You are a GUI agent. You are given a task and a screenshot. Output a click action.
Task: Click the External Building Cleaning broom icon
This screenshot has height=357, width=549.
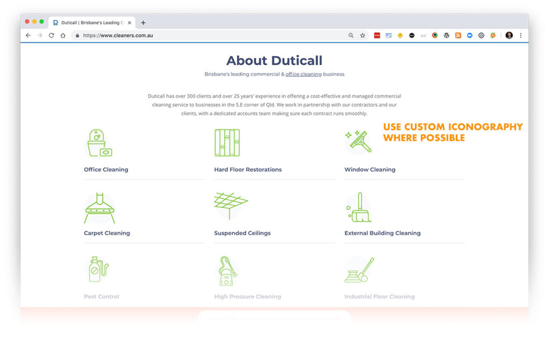[359, 207]
